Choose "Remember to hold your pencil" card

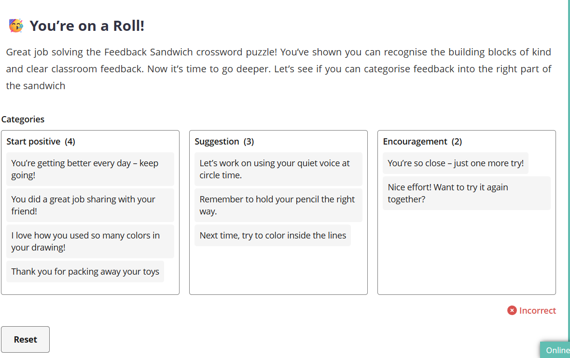(x=278, y=205)
